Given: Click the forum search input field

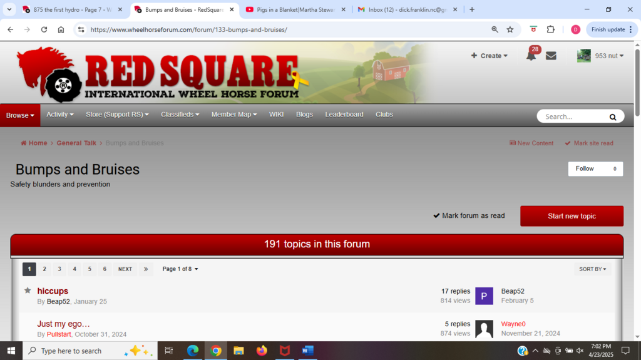Looking at the screenshot, I should tap(573, 116).
